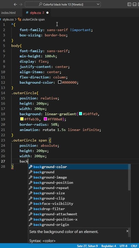Place cursor on the .outerCircle selector line

click(25, 93)
